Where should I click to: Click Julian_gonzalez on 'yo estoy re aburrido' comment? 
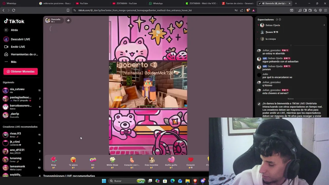point(271,50)
